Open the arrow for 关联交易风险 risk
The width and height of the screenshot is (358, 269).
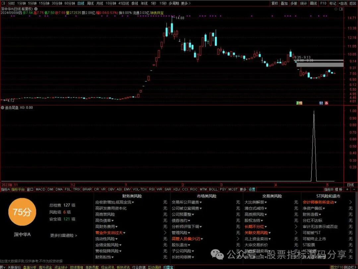click(296, 233)
